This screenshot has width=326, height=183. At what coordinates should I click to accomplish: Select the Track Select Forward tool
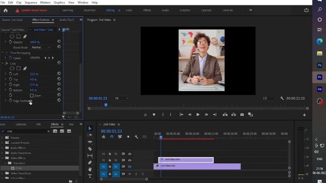tap(90, 135)
